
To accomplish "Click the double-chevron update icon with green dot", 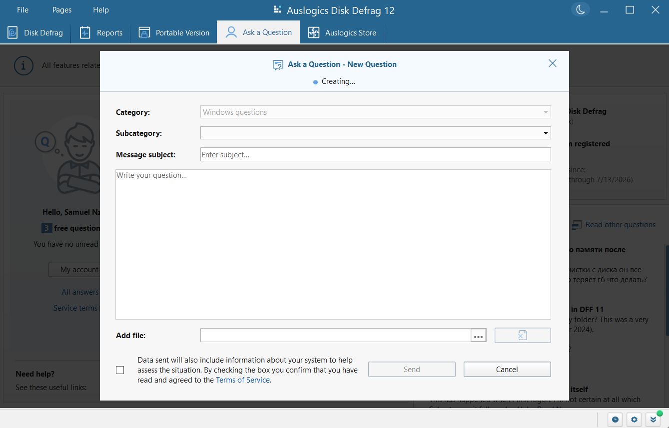I will click(x=653, y=420).
